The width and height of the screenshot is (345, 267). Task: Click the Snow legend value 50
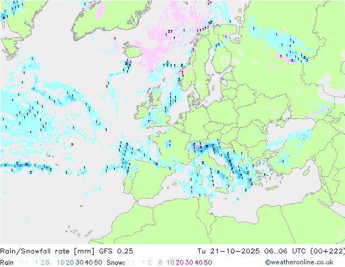click(208, 263)
